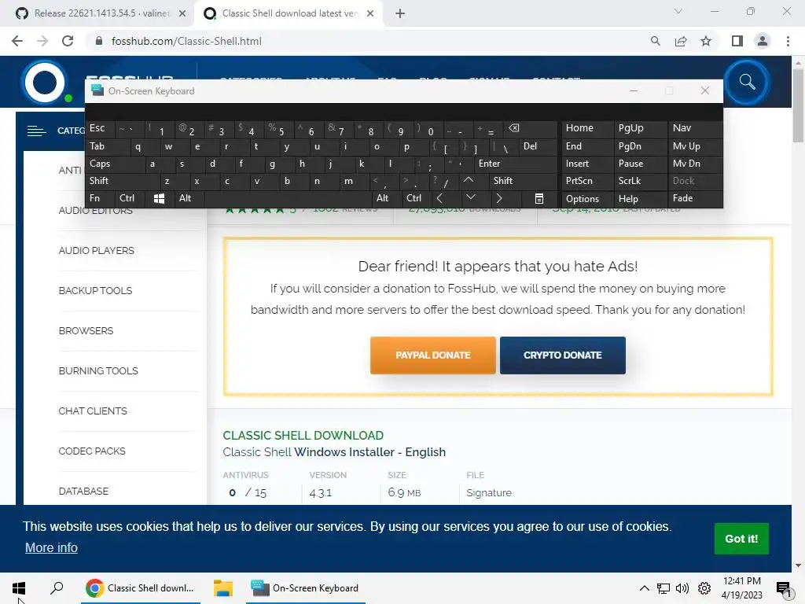Image resolution: width=805 pixels, height=604 pixels.
Task: Open Windows taskbar search
Action: pyautogui.click(x=57, y=588)
